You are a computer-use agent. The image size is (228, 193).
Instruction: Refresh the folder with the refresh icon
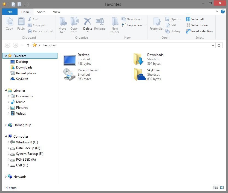tap(219, 45)
